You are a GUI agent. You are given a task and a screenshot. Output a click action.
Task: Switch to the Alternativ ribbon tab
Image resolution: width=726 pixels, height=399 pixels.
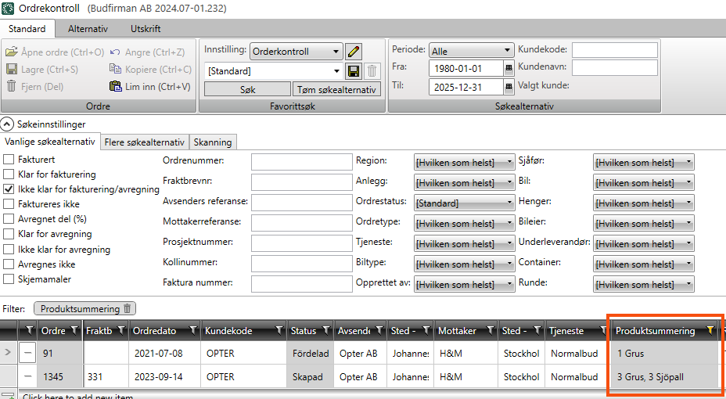(88, 28)
